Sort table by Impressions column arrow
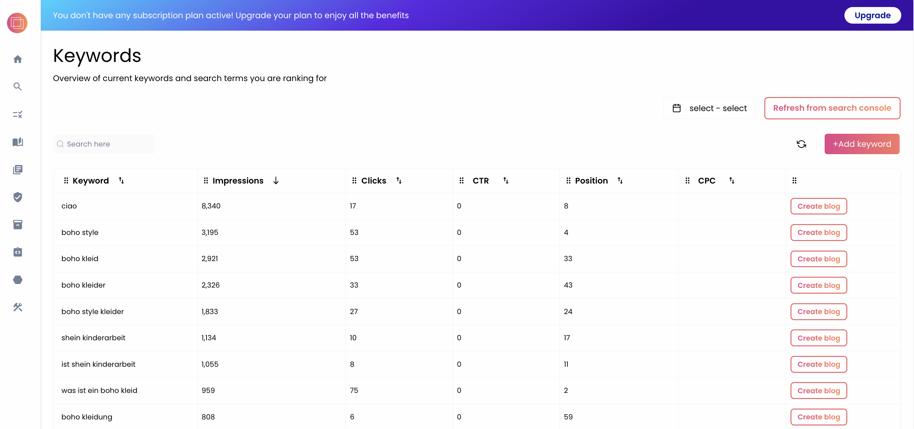This screenshot has height=429, width=914. click(x=276, y=181)
